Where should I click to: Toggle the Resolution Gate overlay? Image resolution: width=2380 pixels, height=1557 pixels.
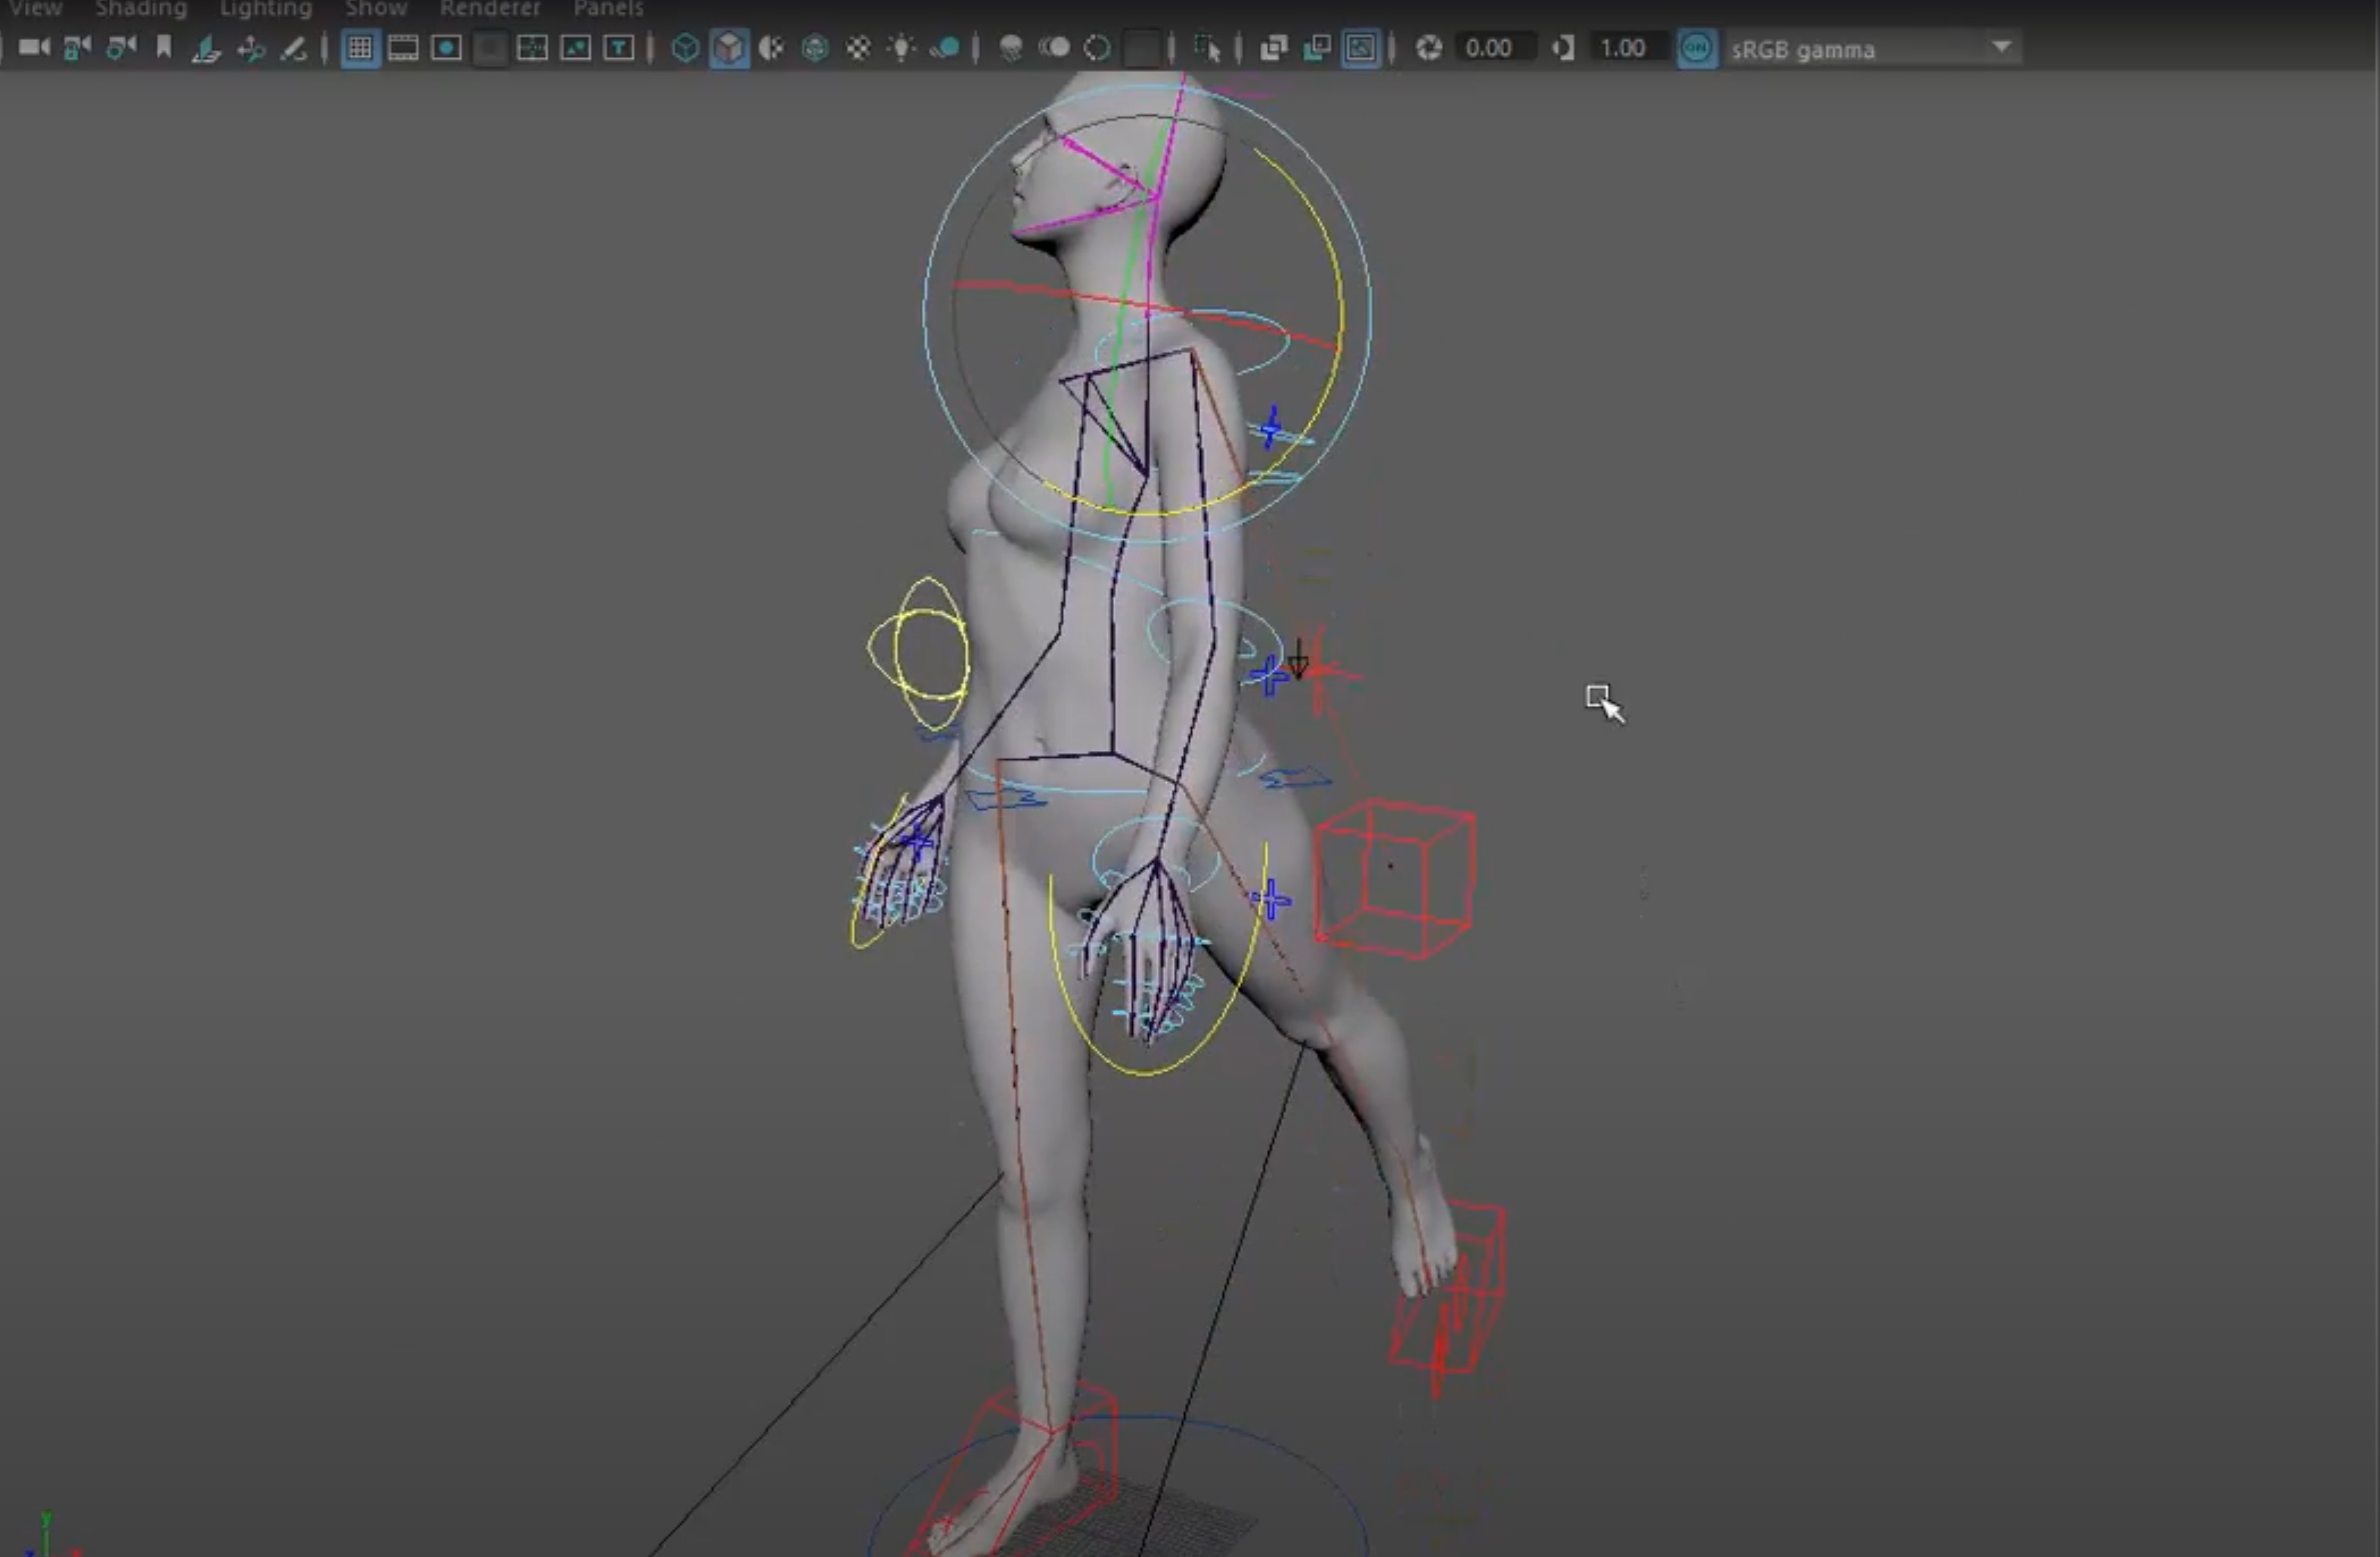coord(446,48)
